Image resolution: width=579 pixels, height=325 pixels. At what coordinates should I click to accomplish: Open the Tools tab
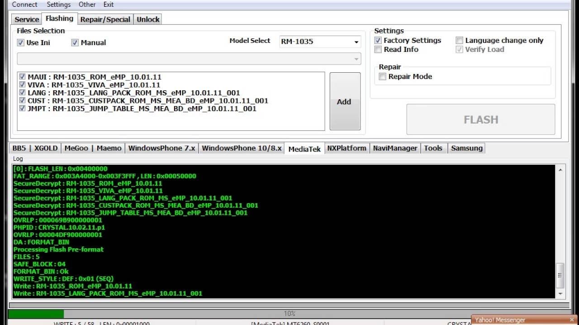433,148
